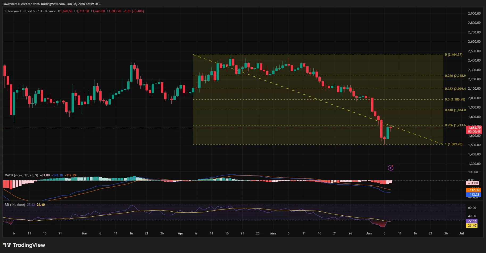Select the Fib 0.618 (1,874.0 label

coord(455,110)
